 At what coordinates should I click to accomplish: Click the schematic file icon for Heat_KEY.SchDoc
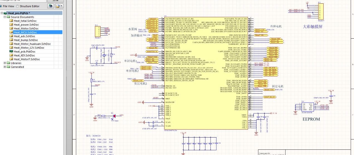point(11,55)
